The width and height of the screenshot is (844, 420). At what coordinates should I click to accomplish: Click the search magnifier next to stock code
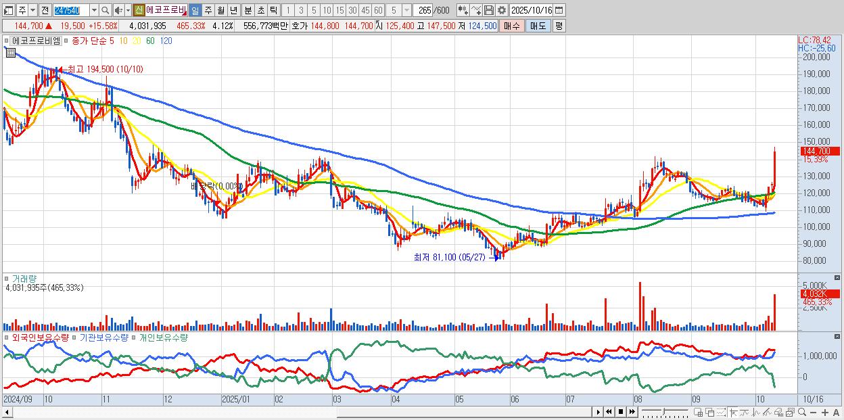tap(105, 10)
